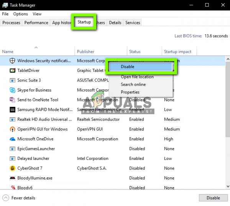
Task: Click the Samsung RAPID Mode SSD icon
Action: click(12, 110)
